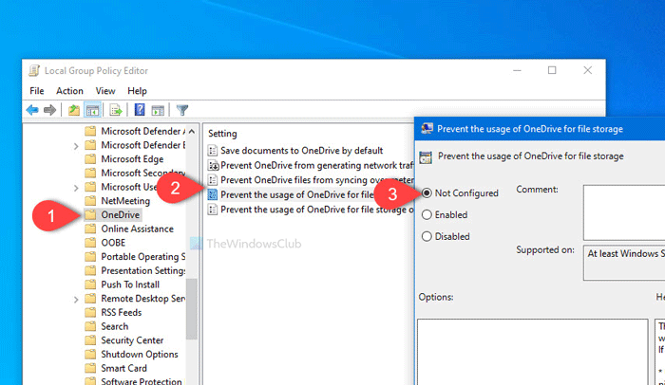This screenshot has height=385, width=665.
Task: Select the Microsoft Secondary tree item
Action: (x=142, y=173)
